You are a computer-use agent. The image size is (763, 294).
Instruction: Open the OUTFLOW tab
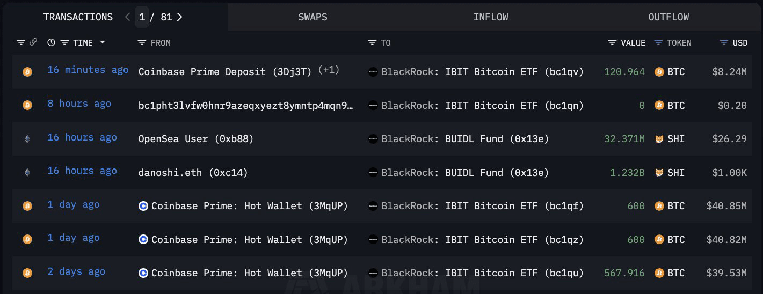pos(668,17)
